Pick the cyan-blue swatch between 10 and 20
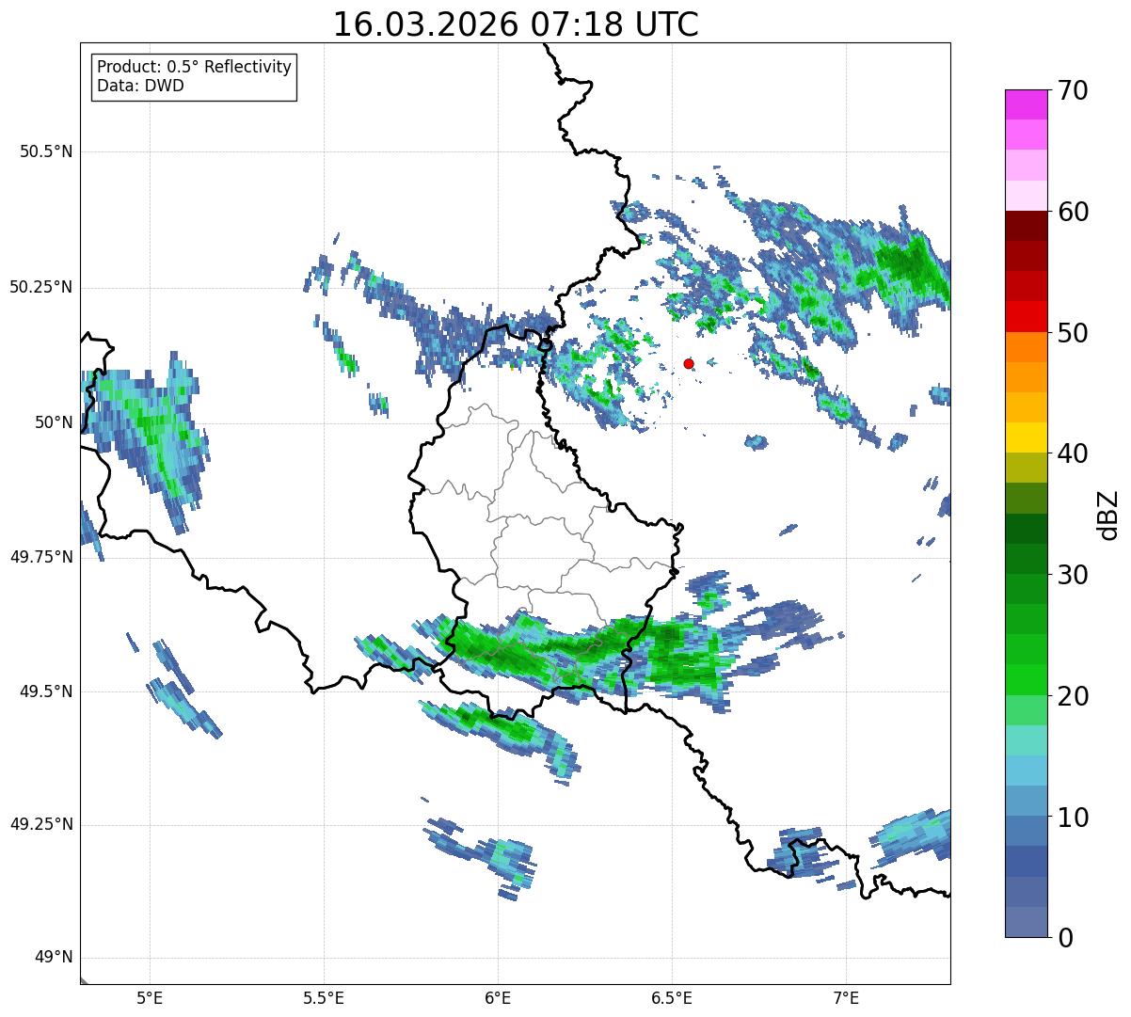The image size is (1131, 1017). [x=1027, y=771]
